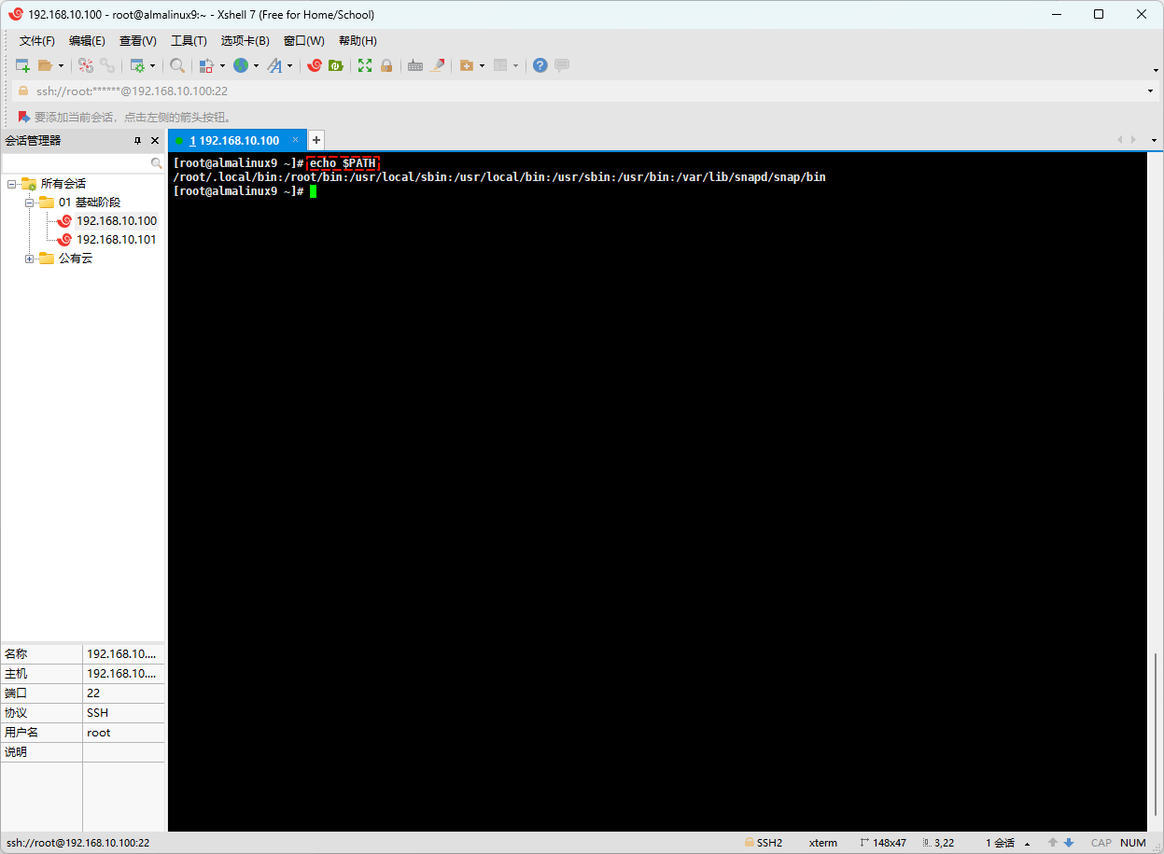The height and width of the screenshot is (854, 1164).
Task: Expand the 公有云 folder node
Action: tap(29, 259)
